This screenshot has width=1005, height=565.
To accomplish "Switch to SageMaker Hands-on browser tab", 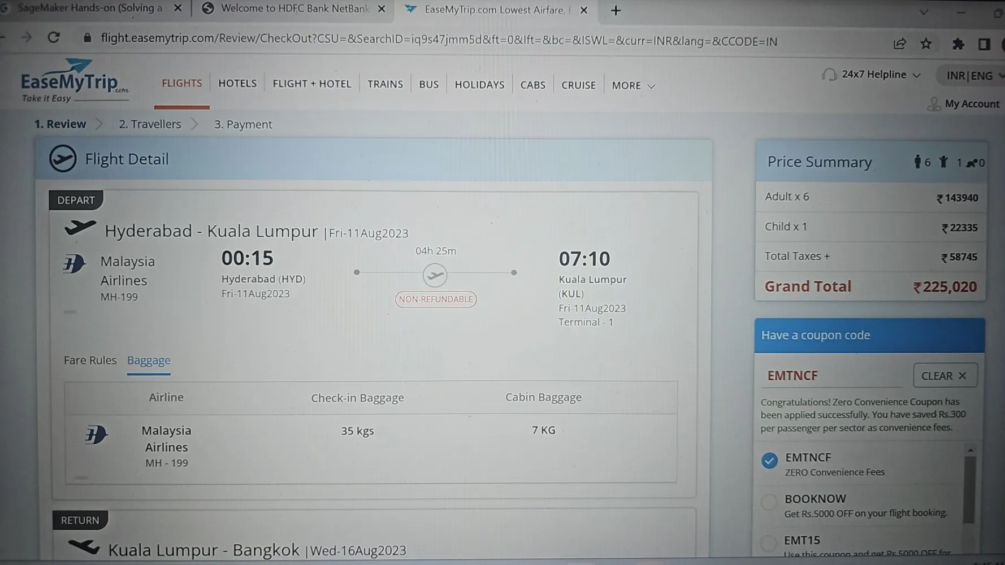I will coord(90,8).
